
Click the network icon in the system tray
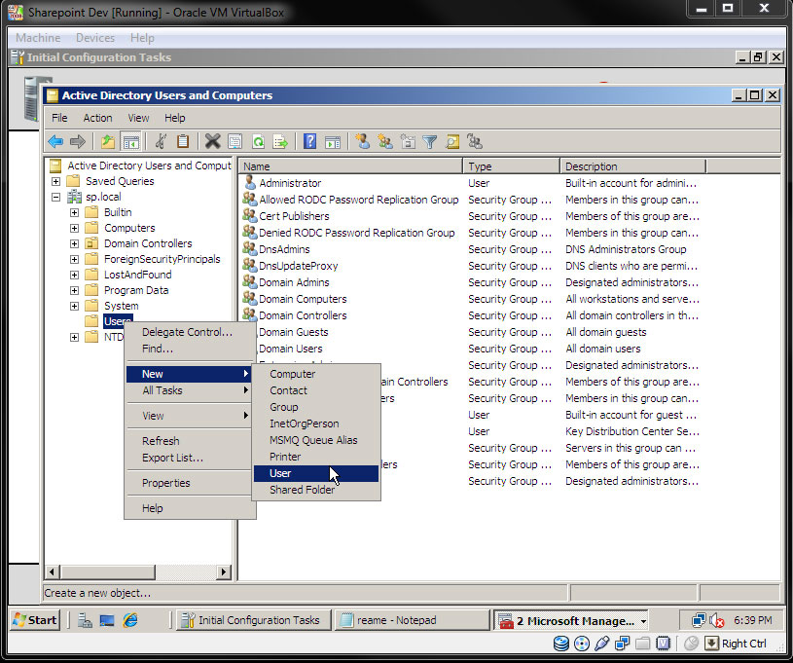[x=699, y=620]
